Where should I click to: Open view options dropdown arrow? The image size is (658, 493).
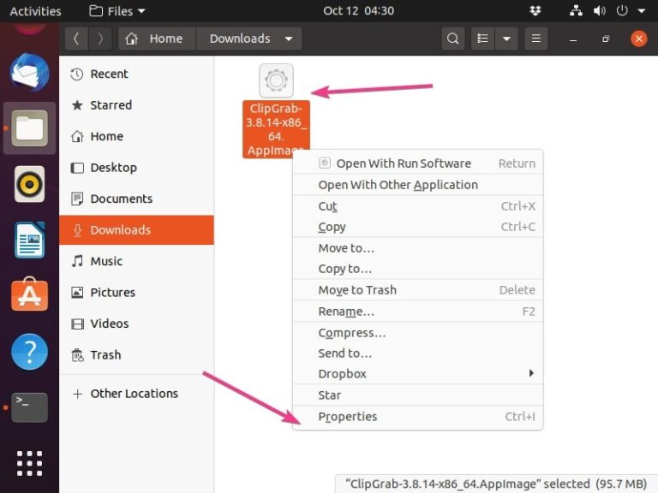pos(506,39)
